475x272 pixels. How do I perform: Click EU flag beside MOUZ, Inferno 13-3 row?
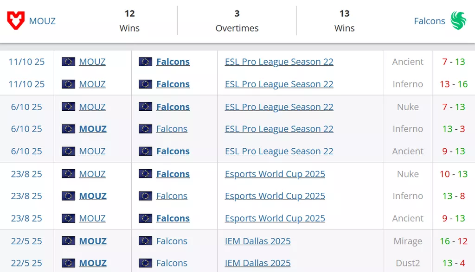tap(68, 129)
